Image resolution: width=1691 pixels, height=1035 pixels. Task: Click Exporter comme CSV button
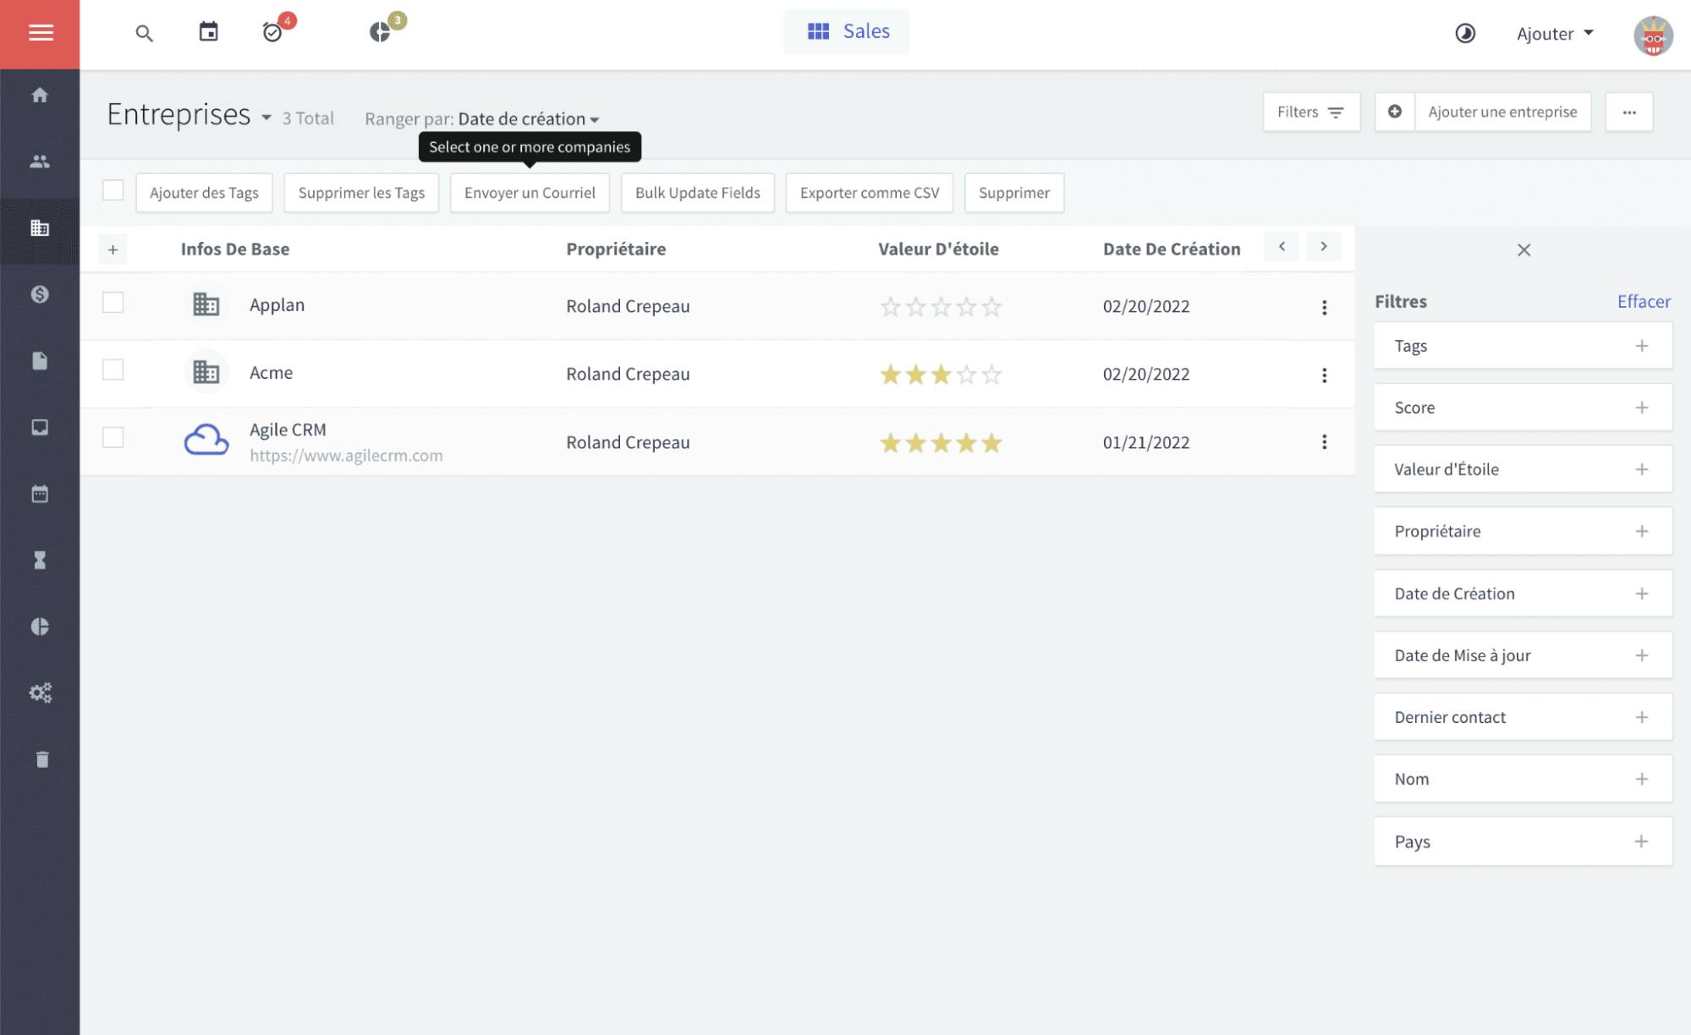869,193
